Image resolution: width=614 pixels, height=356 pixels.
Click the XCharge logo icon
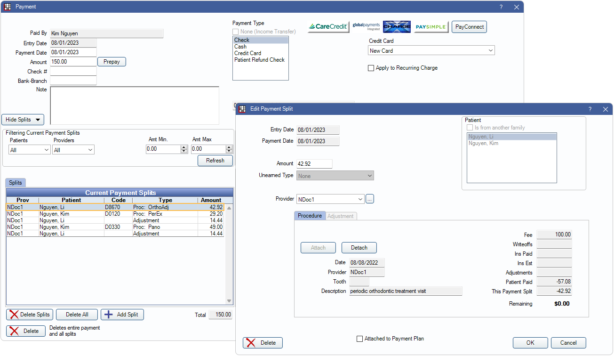[397, 27]
